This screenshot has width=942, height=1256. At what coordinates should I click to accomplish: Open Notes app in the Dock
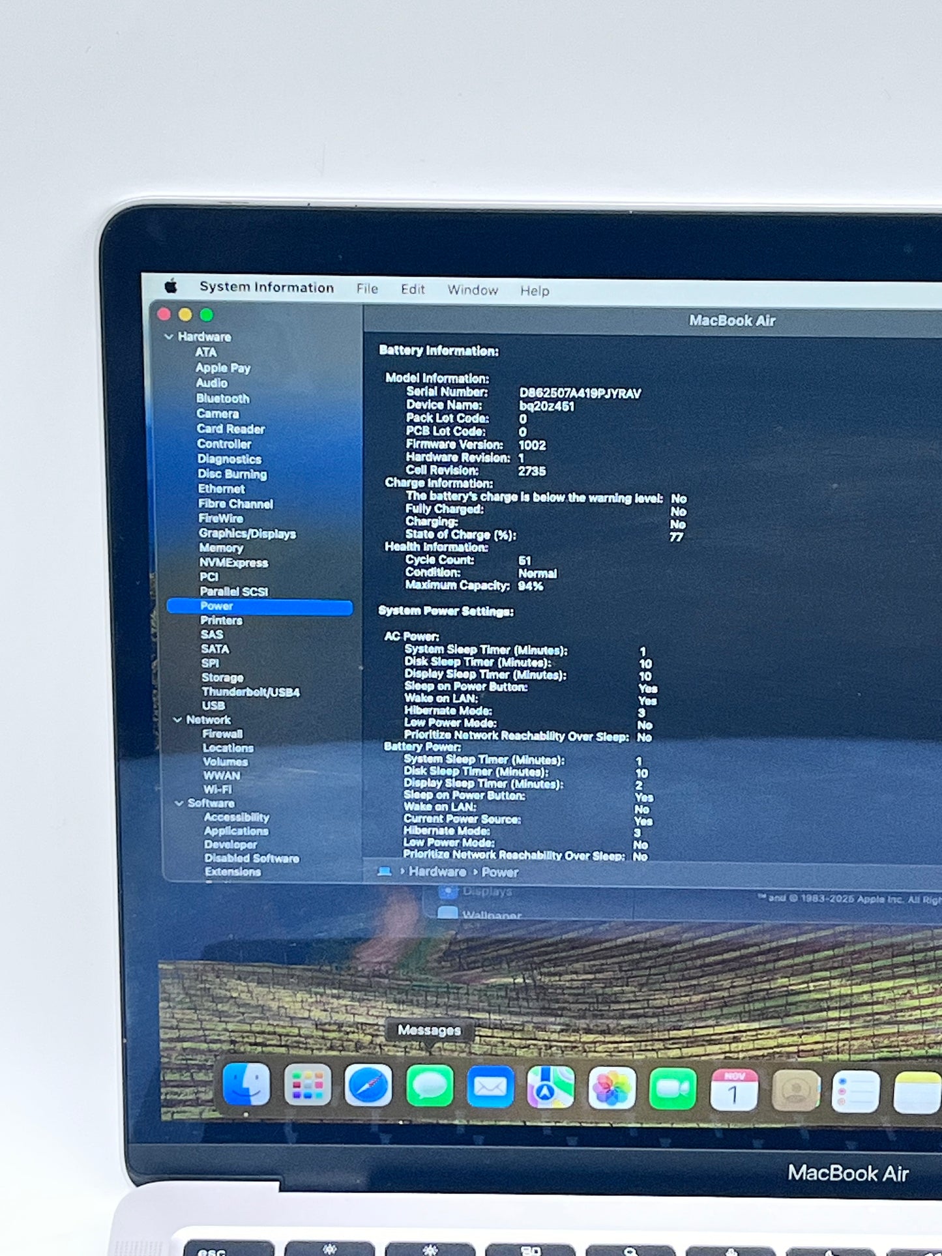pos(918,1093)
